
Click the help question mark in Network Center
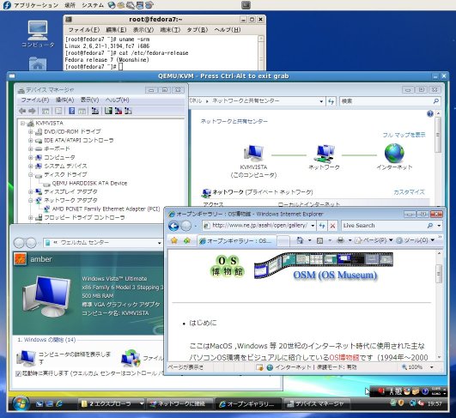click(430, 113)
